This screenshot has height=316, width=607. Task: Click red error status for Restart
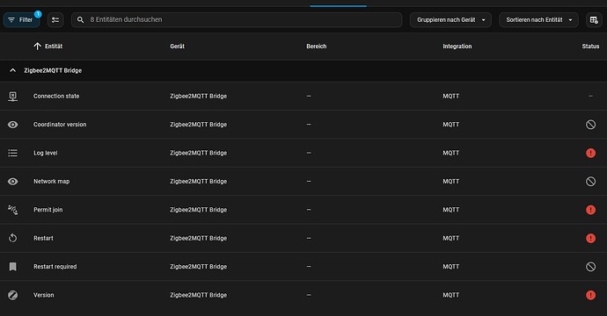[x=590, y=239]
